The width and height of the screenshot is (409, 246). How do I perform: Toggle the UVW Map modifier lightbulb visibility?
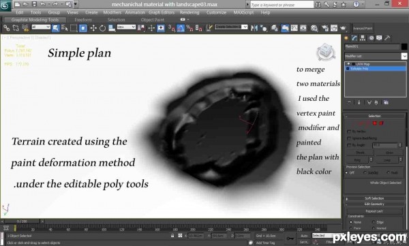tap(348, 64)
